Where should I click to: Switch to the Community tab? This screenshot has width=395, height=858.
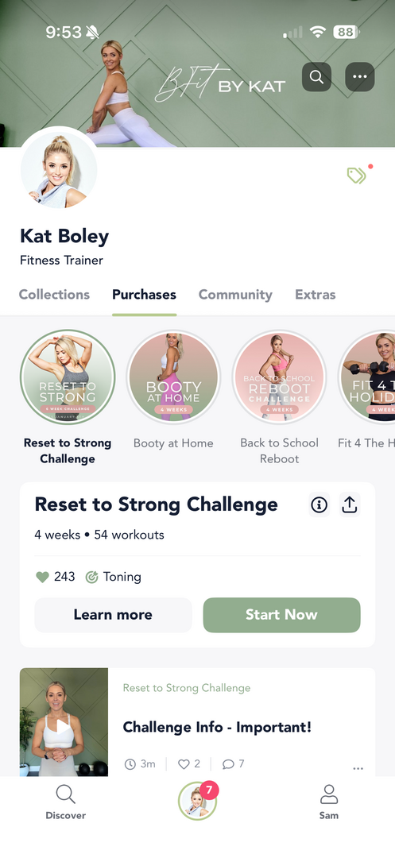(x=235, y=295)
